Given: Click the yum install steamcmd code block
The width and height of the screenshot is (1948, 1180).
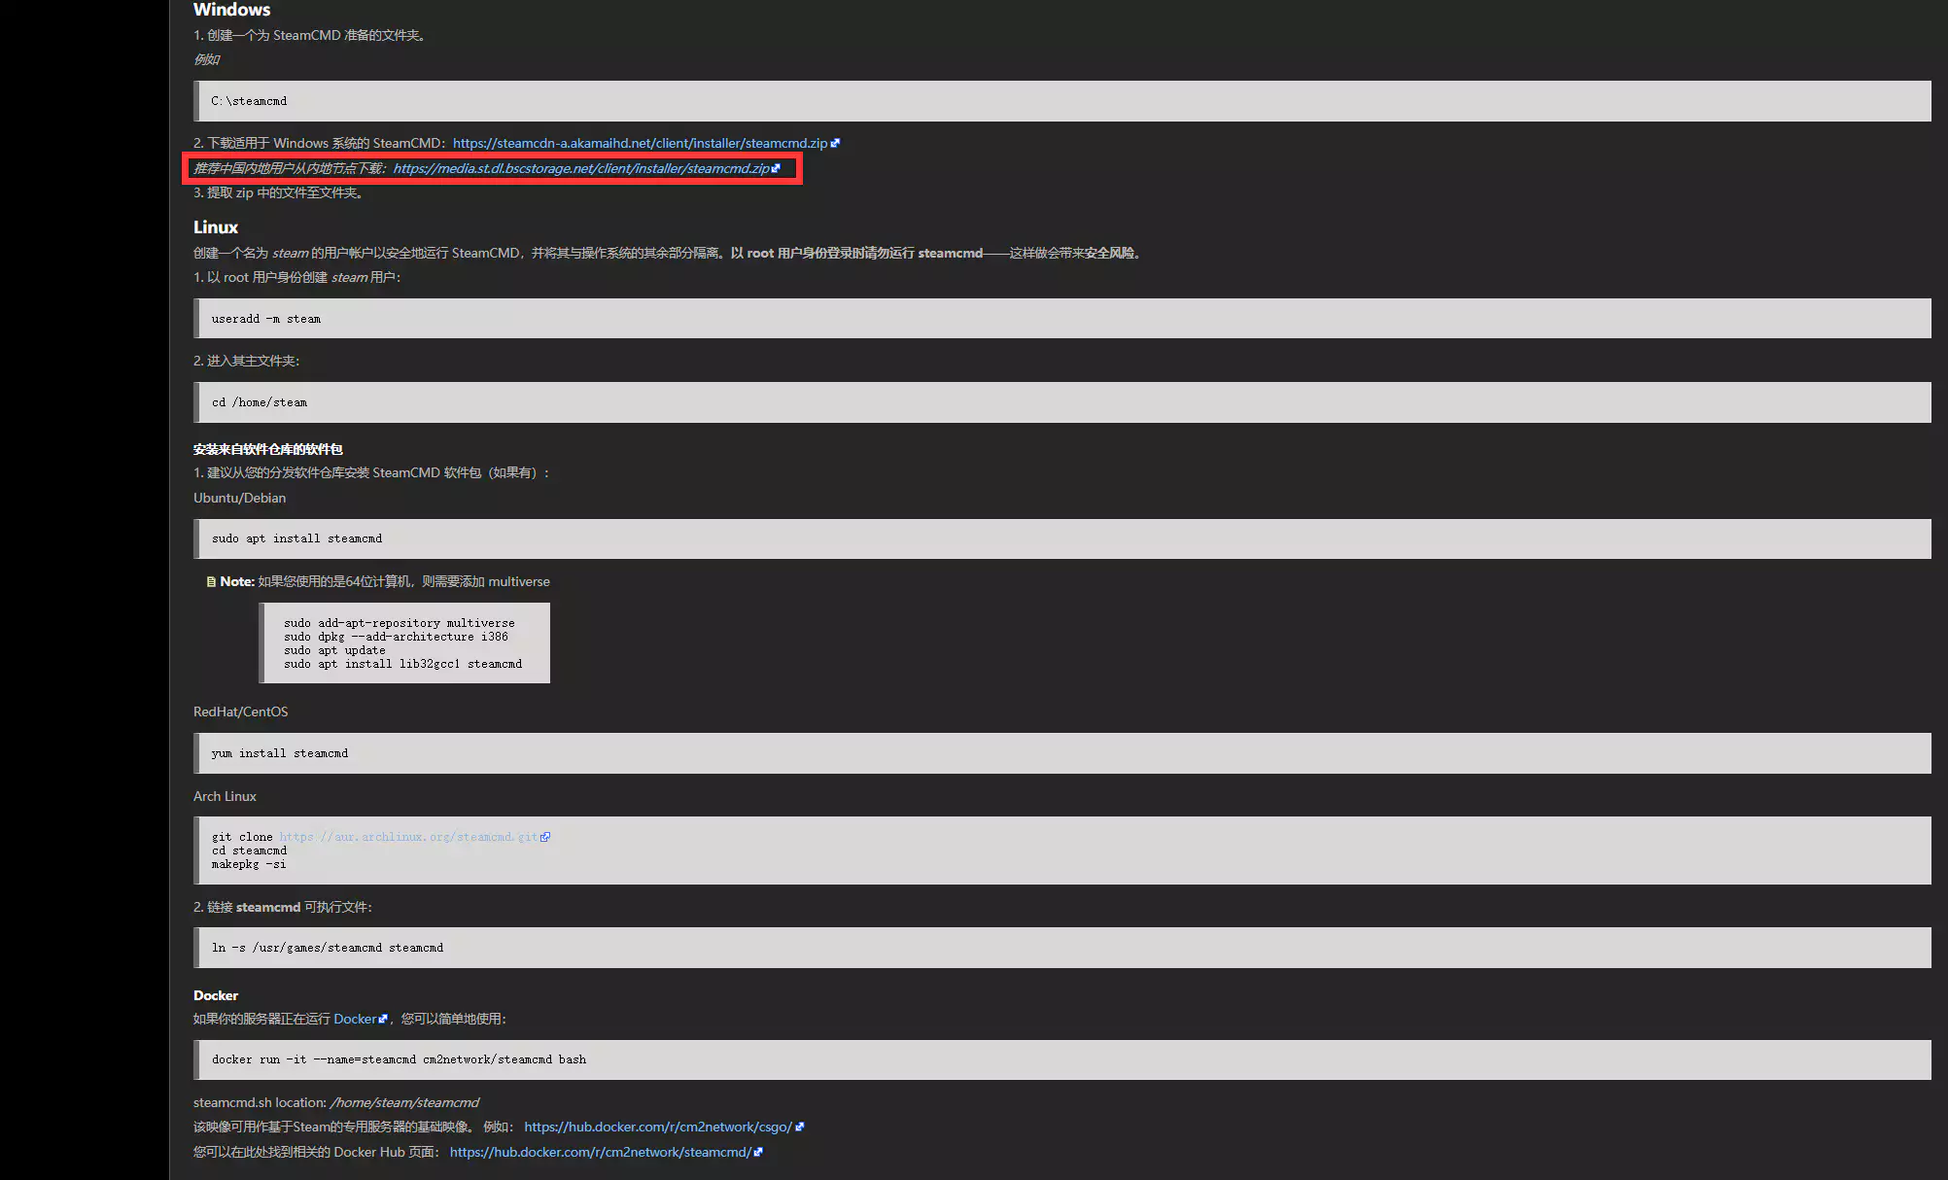Looking at the screenshot, I should pyautogui.click(x=1061, y=753).
